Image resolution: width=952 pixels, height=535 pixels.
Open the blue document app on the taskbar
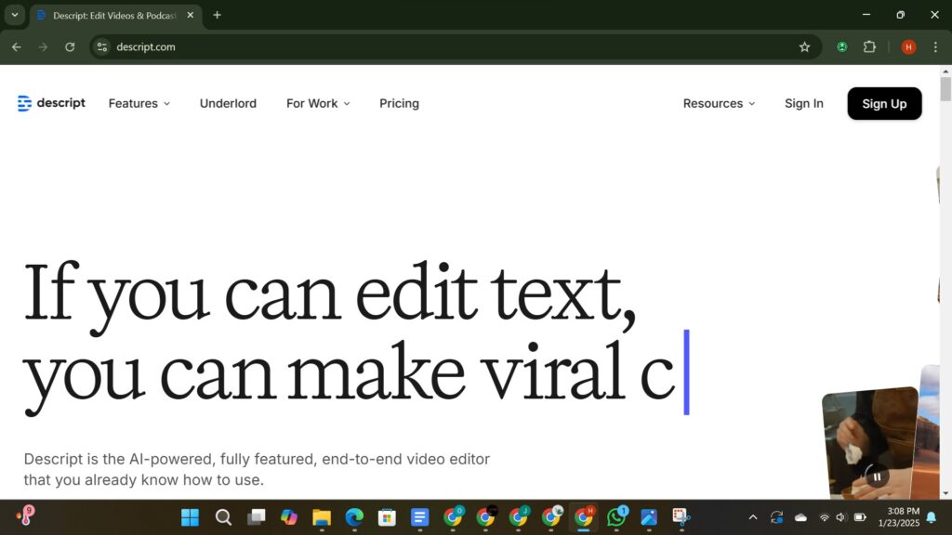coord(420,517)
